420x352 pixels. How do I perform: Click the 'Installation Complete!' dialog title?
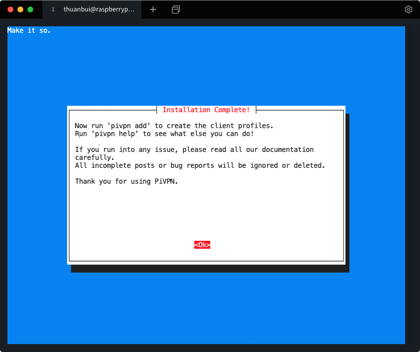206,110
